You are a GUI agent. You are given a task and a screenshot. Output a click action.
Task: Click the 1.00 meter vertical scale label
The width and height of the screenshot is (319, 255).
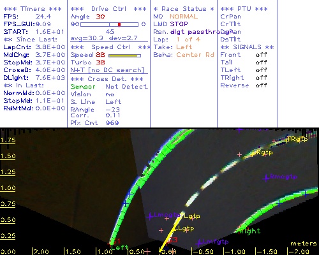[8, 188]
